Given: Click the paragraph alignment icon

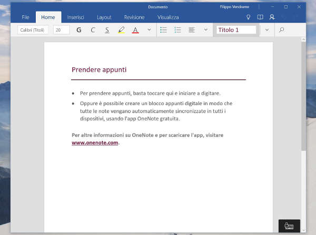Looking at the screenshot, I should (x=192, y=30).
